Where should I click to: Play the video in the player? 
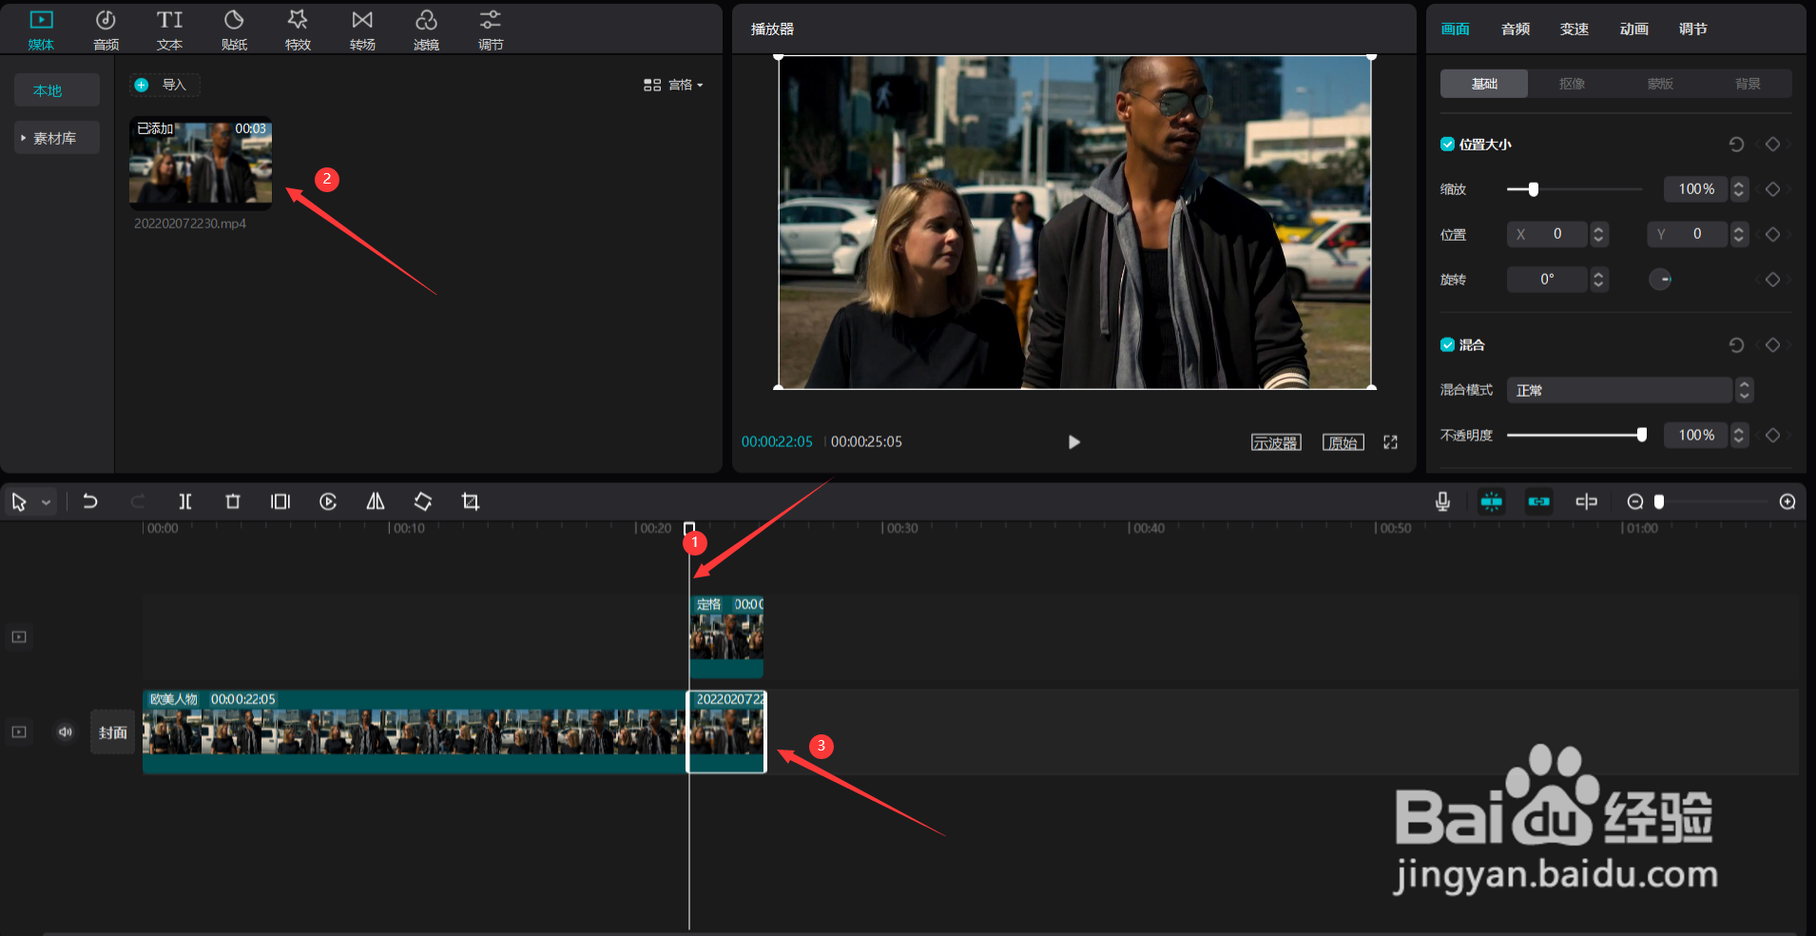1074,442
